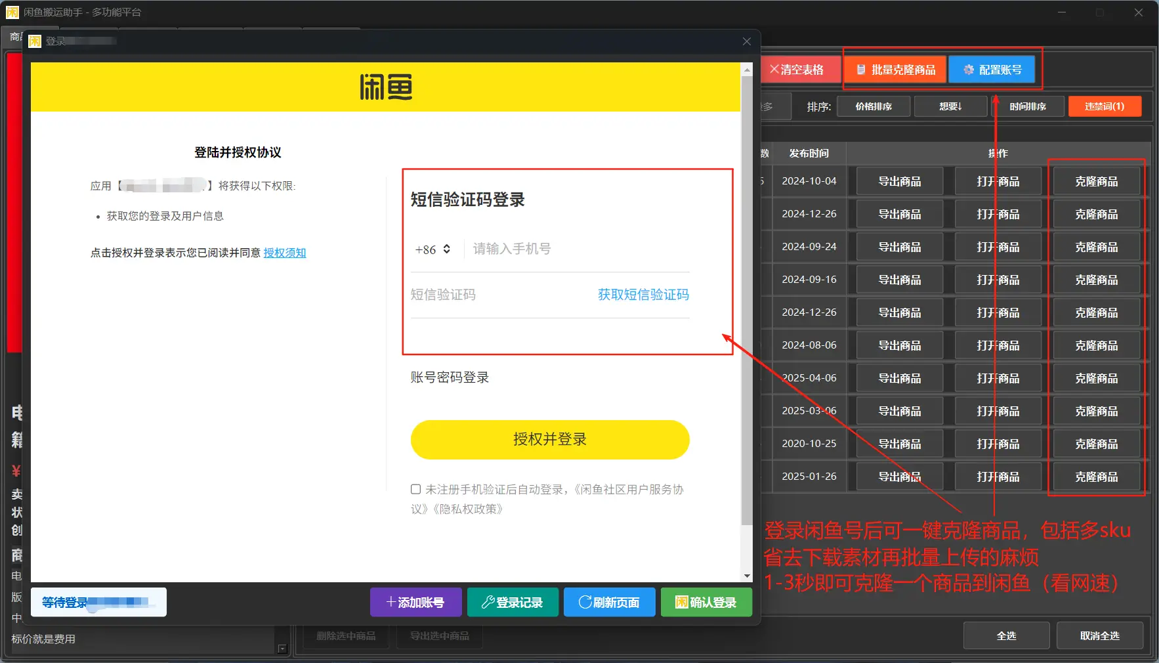Click the login page vertical scrollbar thumb
Viewport: 1159px width, 663px height.
click(x=747, y=300)
